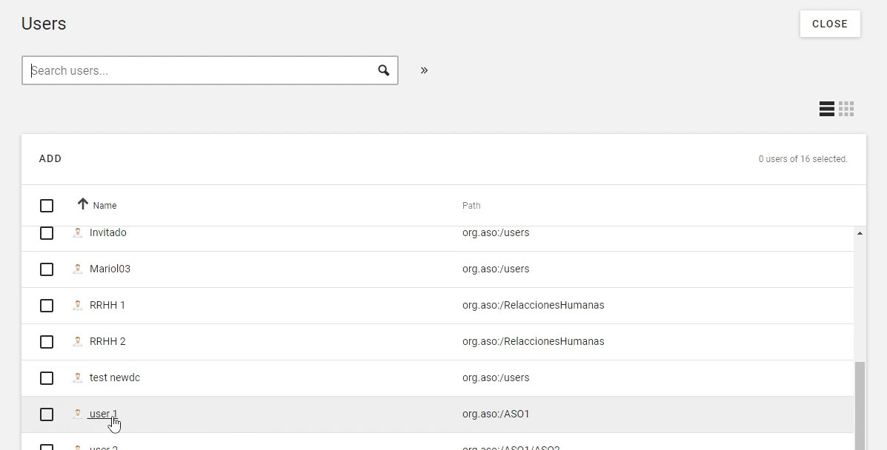Switch to list view layout
The image size is (887, 450).
pyautogui.click(x=827, y=109)
